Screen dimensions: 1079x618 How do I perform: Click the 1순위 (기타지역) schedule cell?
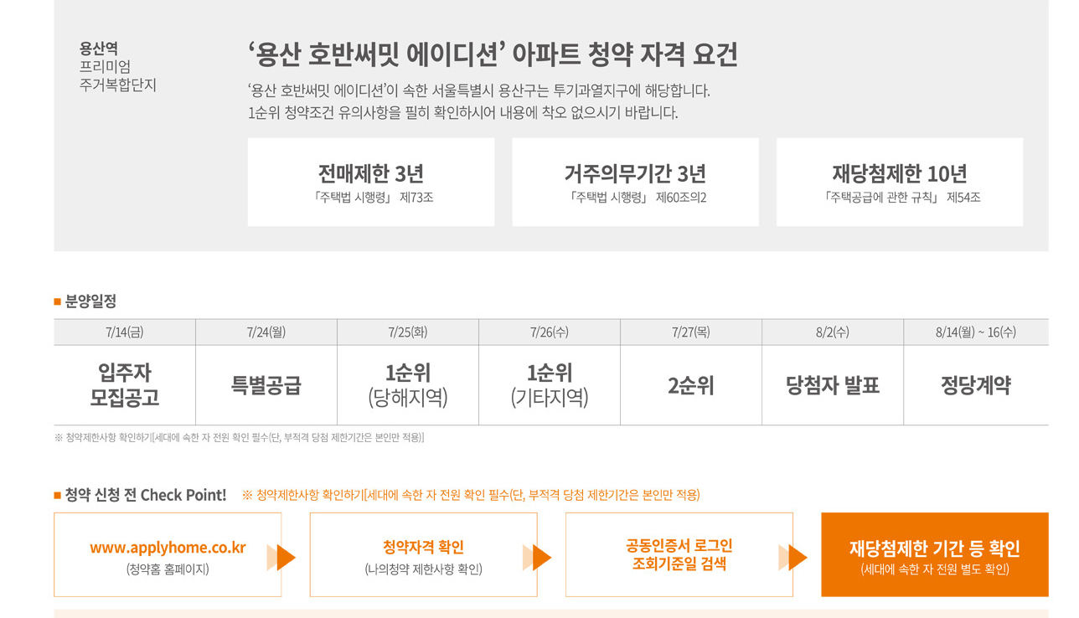click(550, 385)
